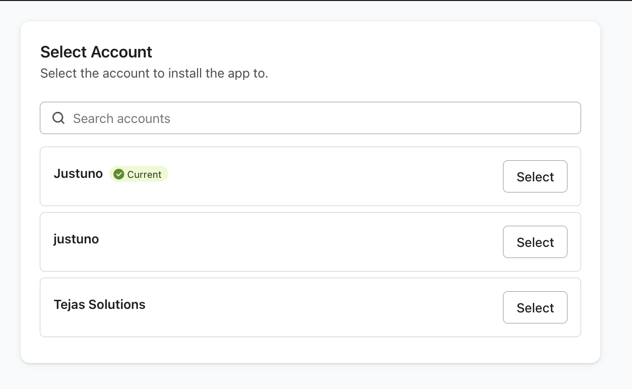Click empty space in the Justuno row
Screen dimensions: 632x389
coord(328,176)
